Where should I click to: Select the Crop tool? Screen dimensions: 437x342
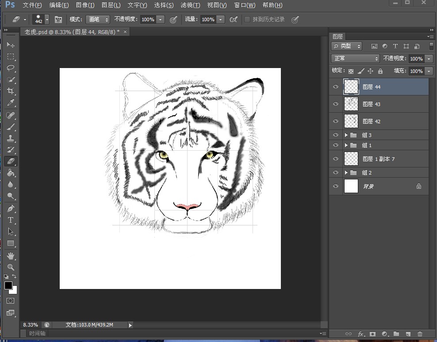click(x=11, y=91)
